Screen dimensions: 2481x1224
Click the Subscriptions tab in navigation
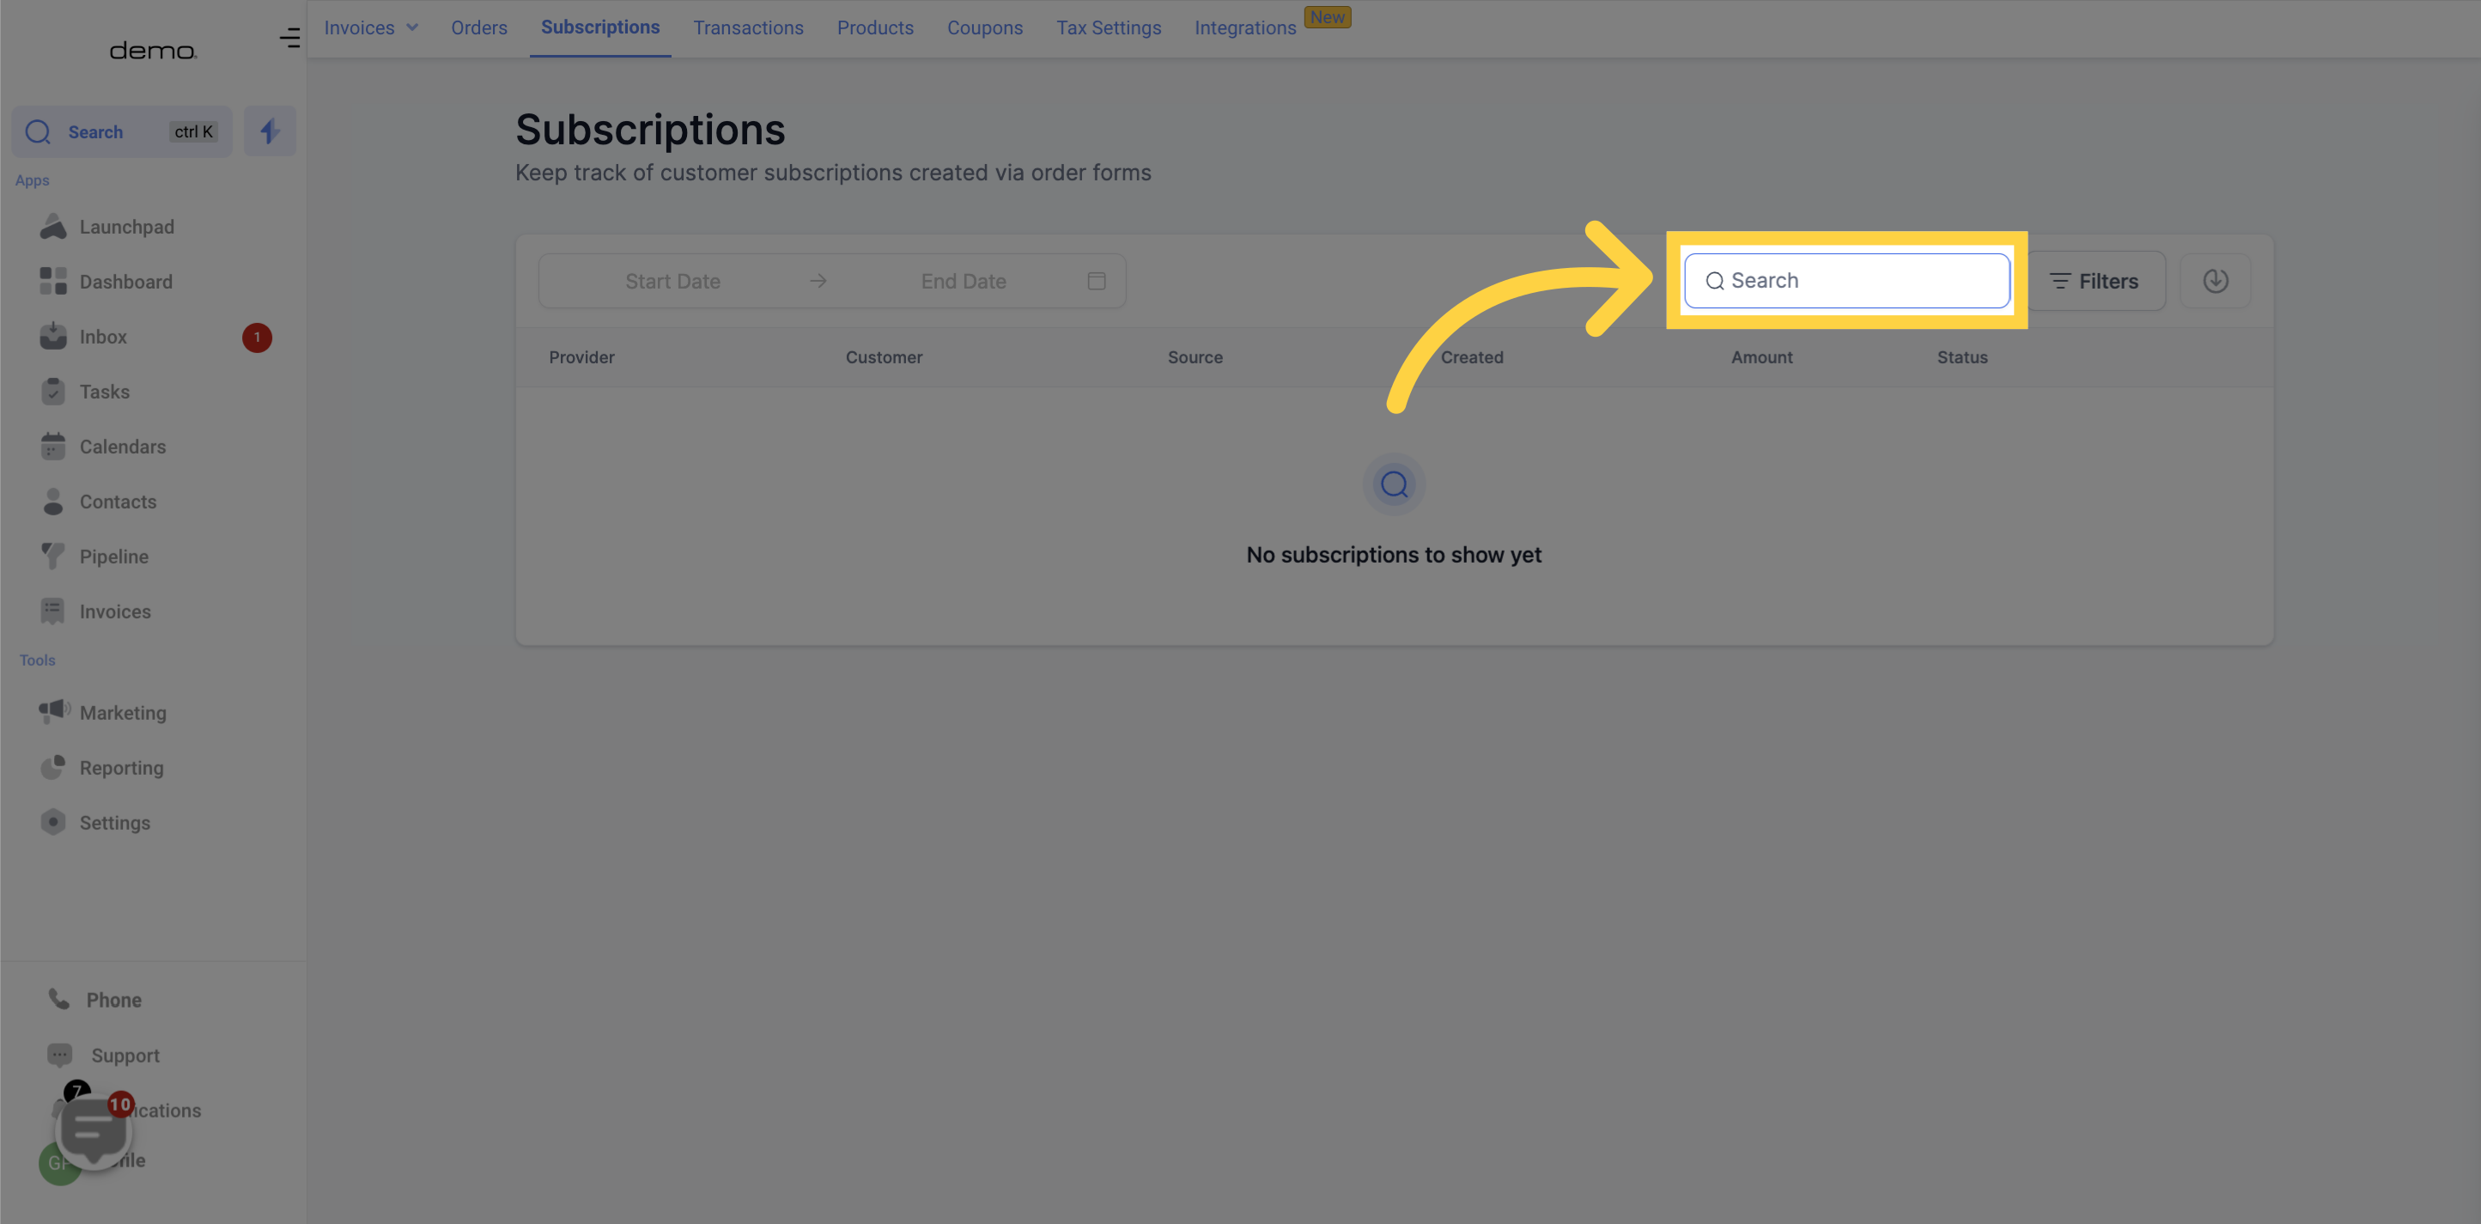pos(599,27)
